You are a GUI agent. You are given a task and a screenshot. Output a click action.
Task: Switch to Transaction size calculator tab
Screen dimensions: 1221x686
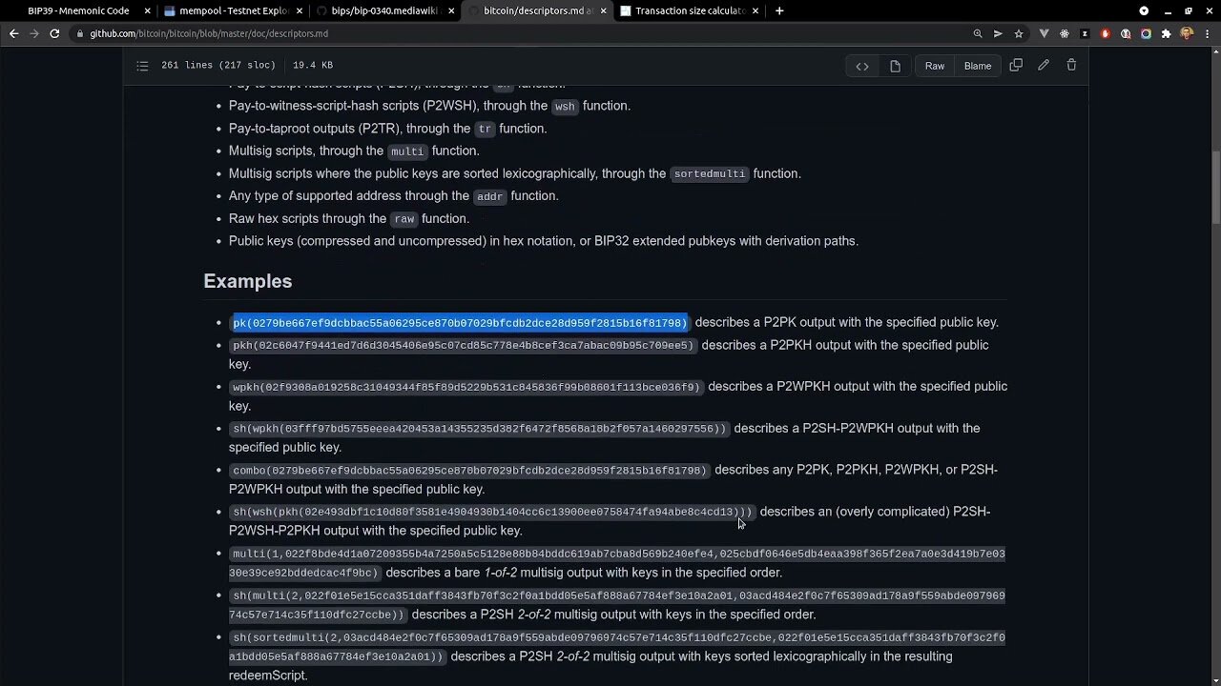(691, 10)
